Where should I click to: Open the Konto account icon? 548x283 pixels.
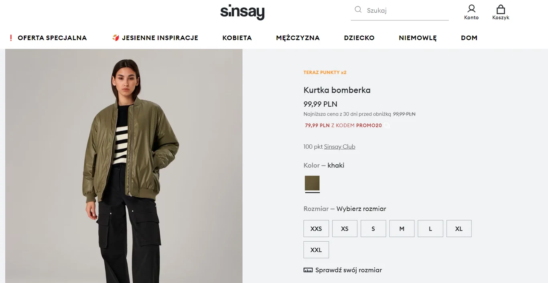(471, 9)
